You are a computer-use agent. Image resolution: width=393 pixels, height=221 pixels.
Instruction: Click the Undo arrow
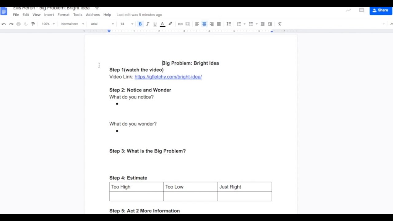click(x=4, y=24)
